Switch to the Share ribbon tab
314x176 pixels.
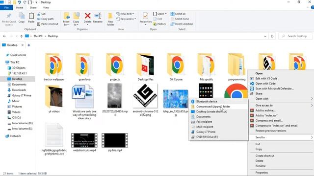(x=33, y=8)
